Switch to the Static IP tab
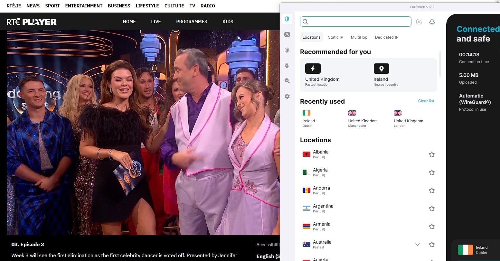Screen dimensions: 500x261 tap(335, 37)
